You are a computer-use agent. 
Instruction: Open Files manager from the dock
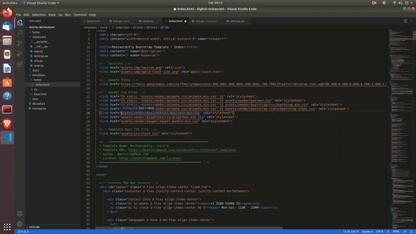coord(7,40)
